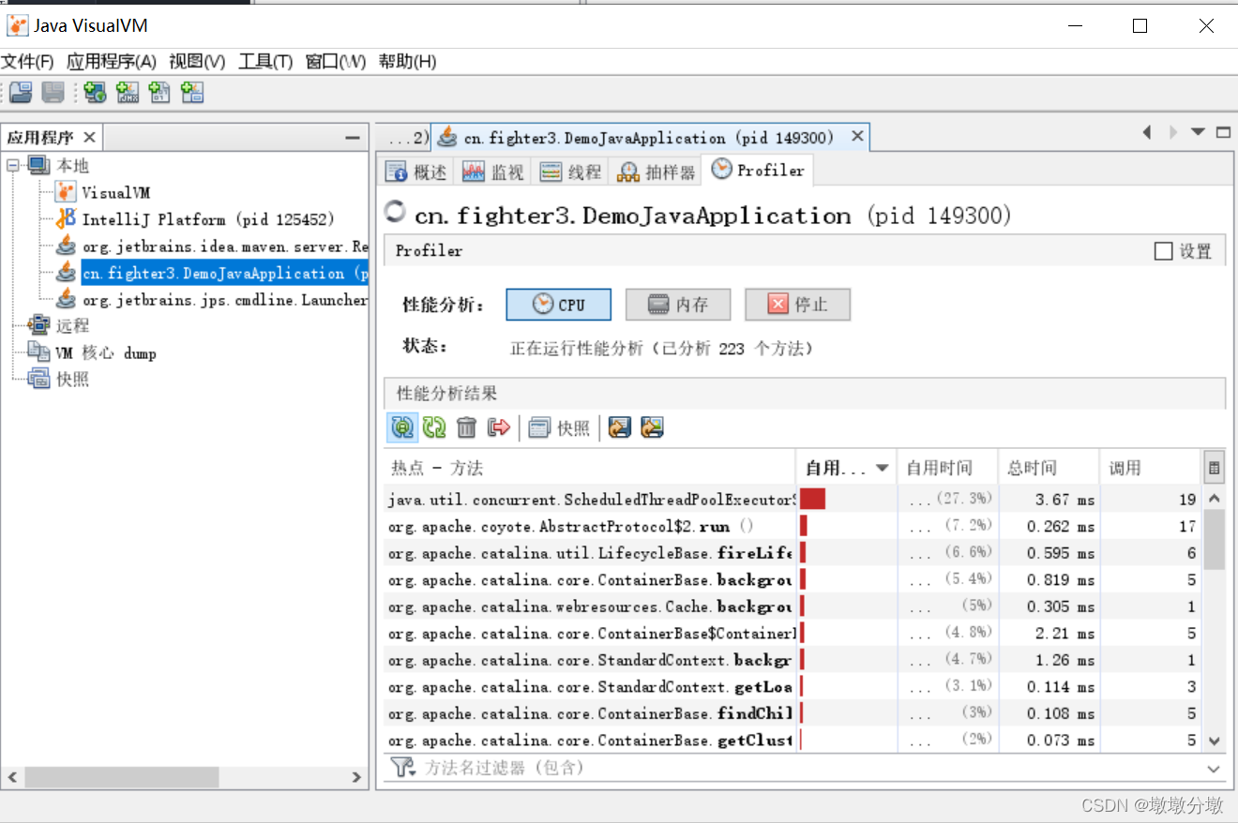
Task: Select the Profiler tab
Action: click(757, 170)
